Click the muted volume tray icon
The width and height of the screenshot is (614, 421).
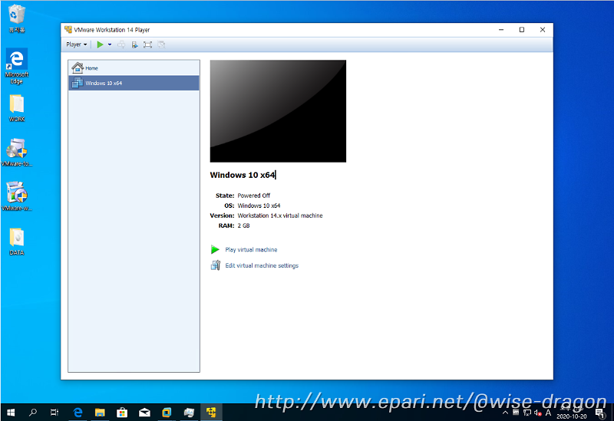538,413
